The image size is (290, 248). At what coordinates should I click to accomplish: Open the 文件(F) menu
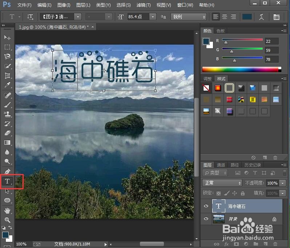click(24, 5)
